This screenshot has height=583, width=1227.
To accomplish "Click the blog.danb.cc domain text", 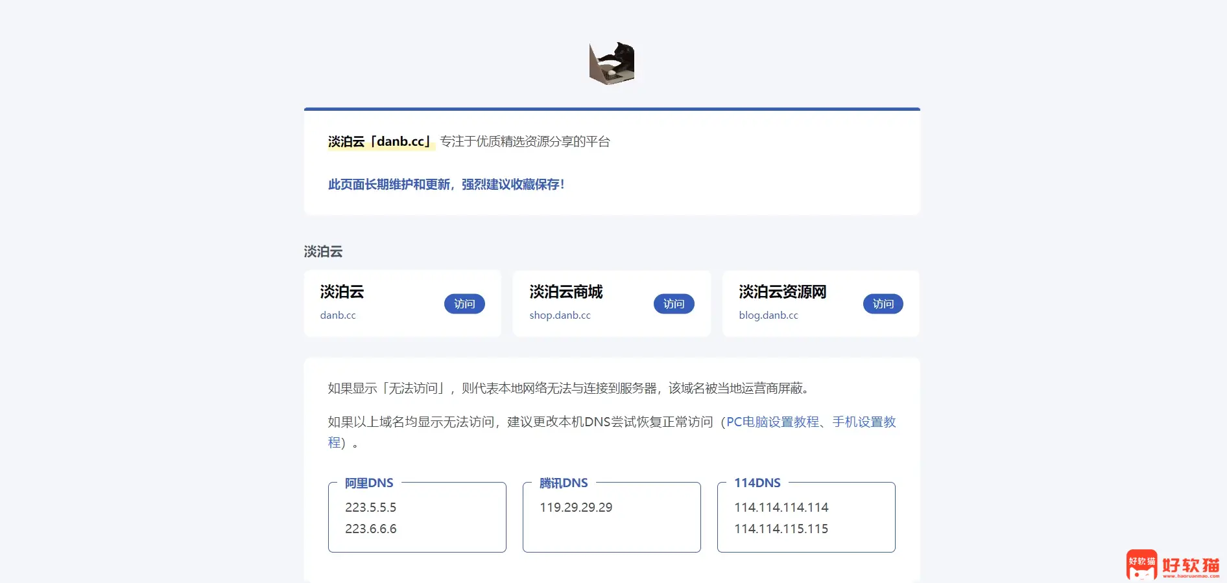I will 768,315.
